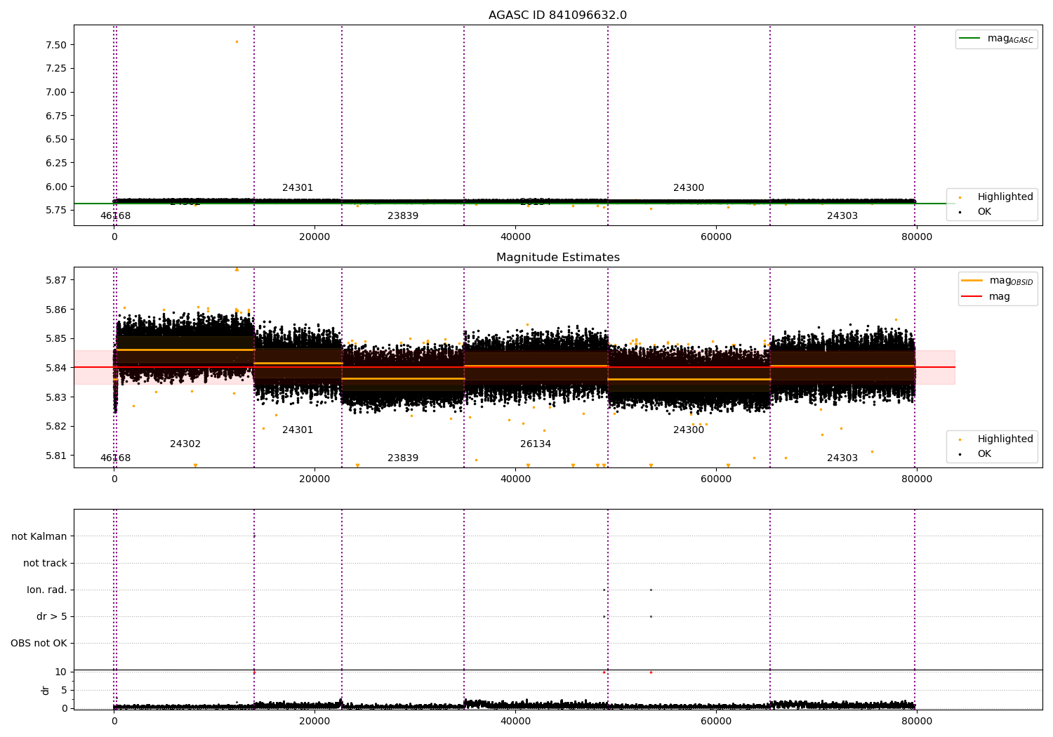This screenshot has height=737, width=1053.
Task: Click the 5.85 y-axis tick label
Action: click(x=55, y=338)
